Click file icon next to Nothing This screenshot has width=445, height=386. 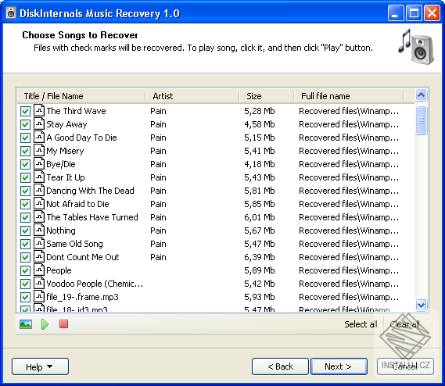39,231
